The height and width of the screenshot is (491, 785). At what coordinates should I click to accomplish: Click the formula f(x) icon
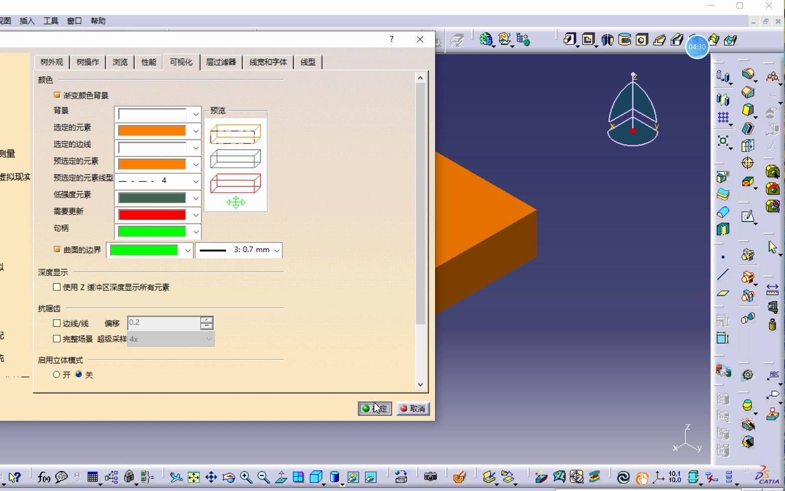[44, 478]
